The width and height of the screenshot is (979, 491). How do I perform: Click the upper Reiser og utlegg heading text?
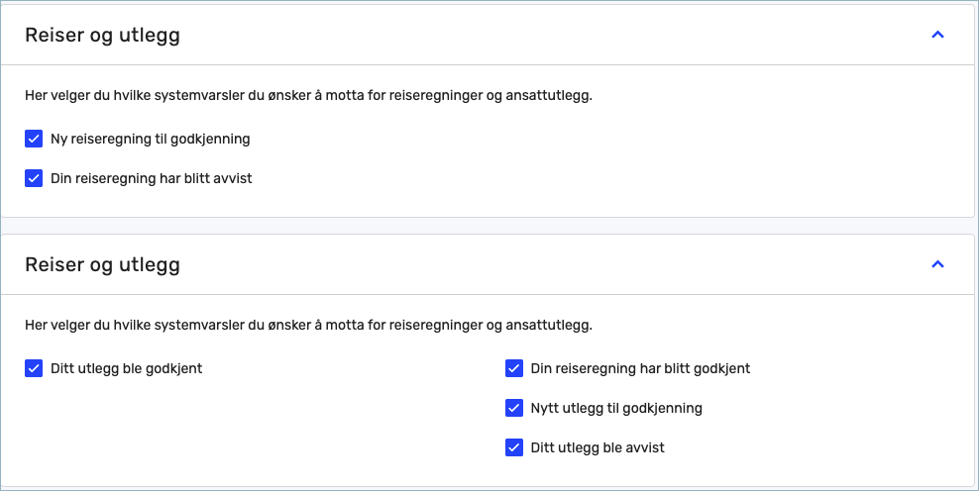pos(102,35)
